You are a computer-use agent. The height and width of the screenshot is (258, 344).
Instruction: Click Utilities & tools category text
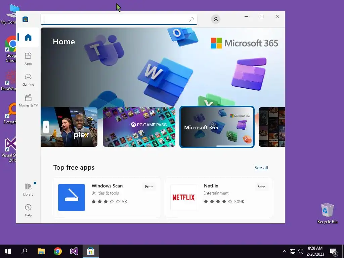[105, 193]
